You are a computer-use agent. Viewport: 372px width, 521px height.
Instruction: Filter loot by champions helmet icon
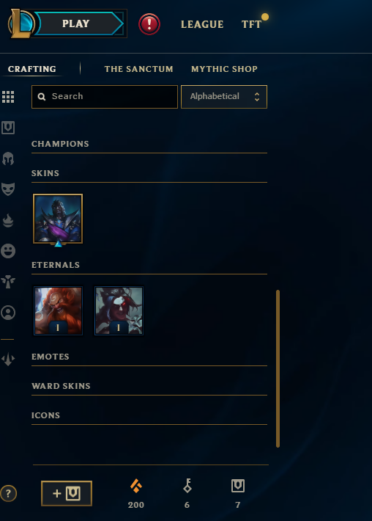(x=8, y=159)
